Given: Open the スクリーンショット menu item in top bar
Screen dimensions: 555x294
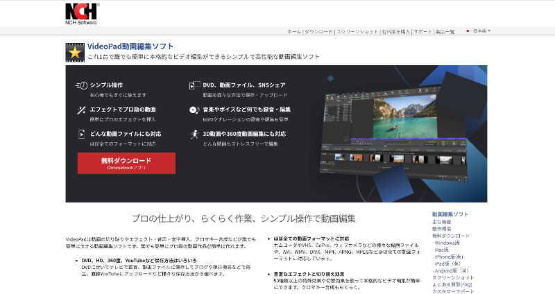Looking at the screenshot, I should [357, 31].
